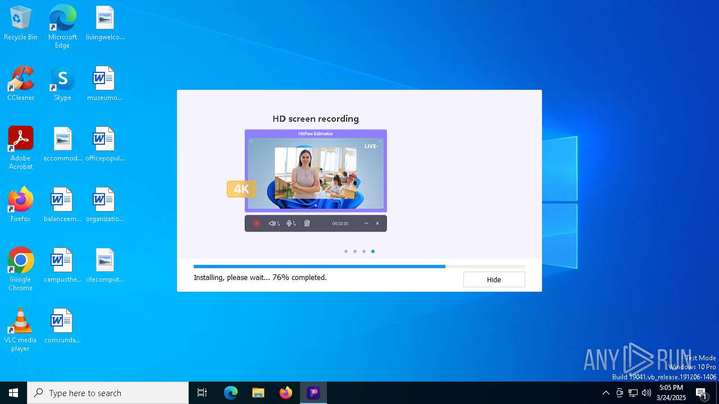Viewport: 719px width, 404px height.
Task: Select the organizatio... Word document
Action: 105,205
